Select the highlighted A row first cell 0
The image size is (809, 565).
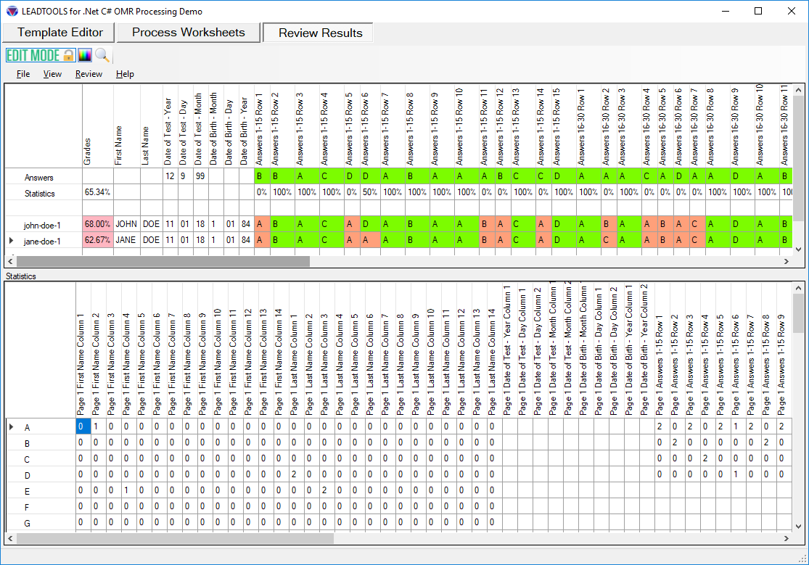tap(83, 426)
